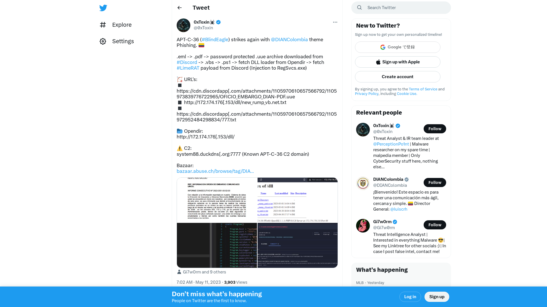Image resolution: width=547 pixels, height=307 pixels.
Task: Open the Explore section icon
Action: [103, 24]
